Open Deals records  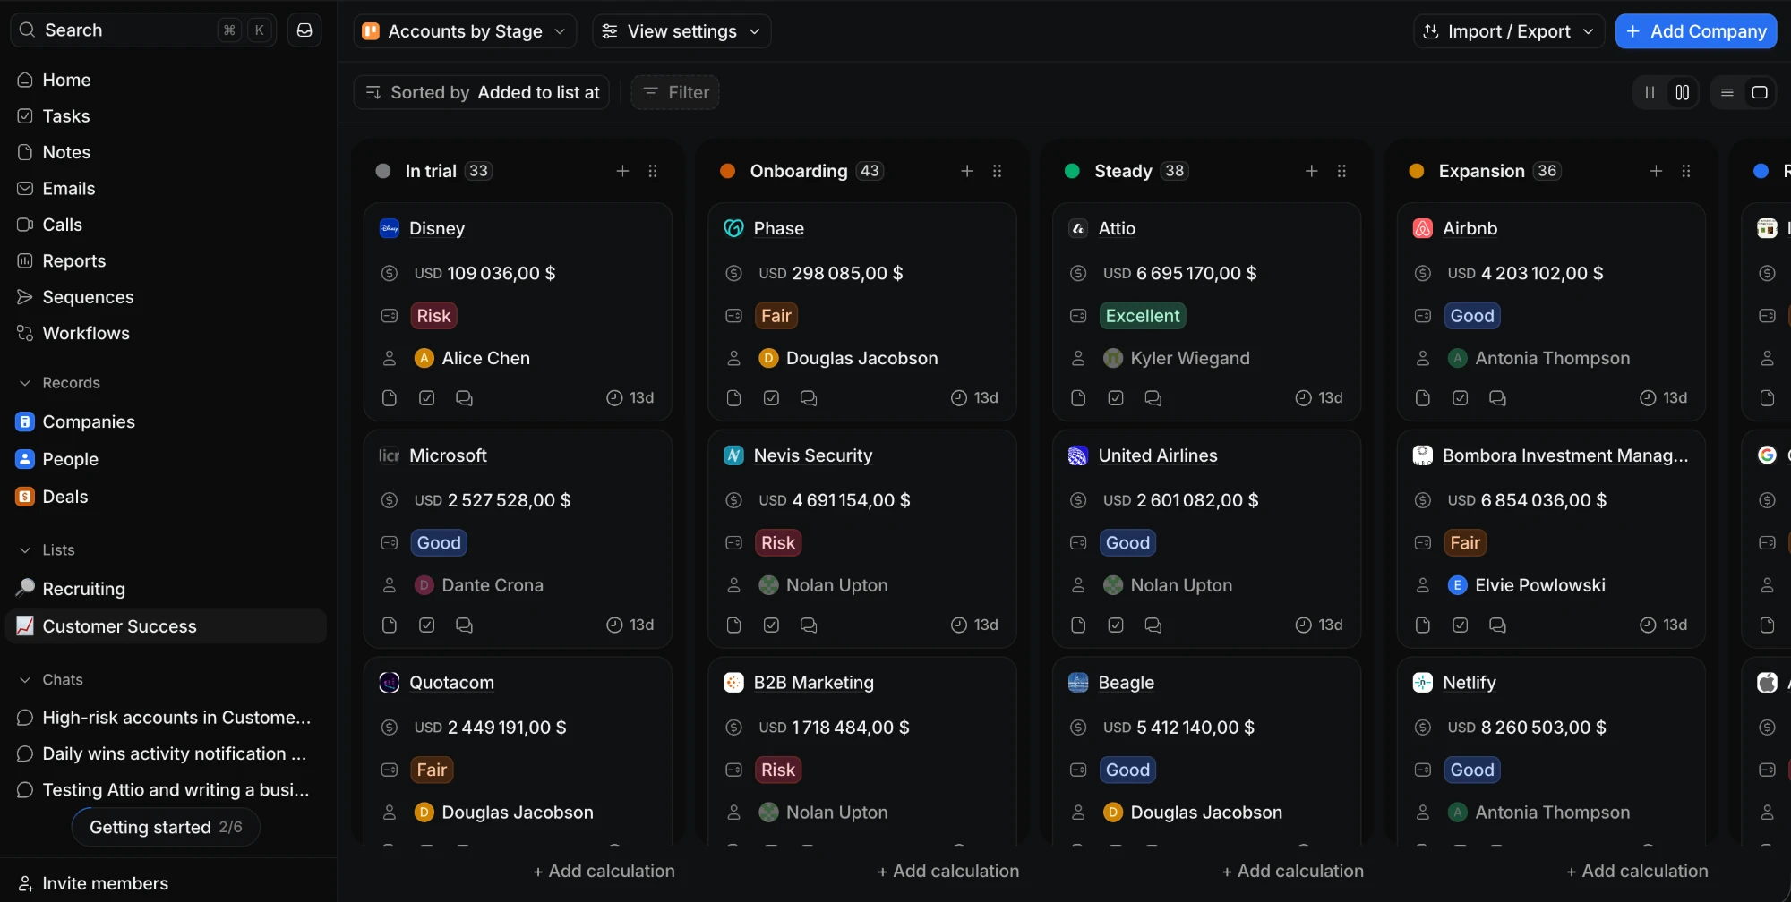167,497
